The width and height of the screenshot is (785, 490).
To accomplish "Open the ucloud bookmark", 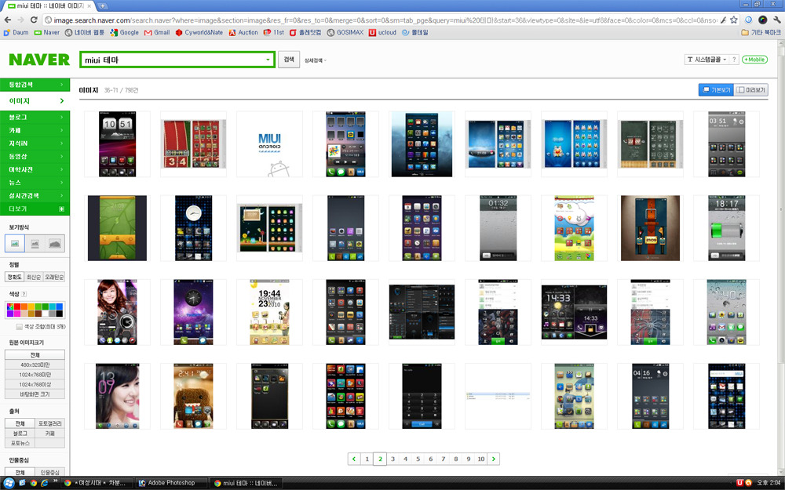I will pyautogui.click(x=382, y=32).
